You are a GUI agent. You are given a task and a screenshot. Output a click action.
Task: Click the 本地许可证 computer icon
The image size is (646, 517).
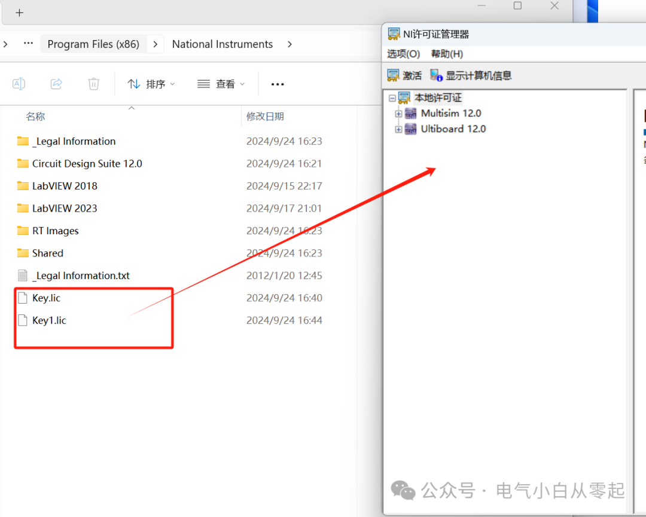(x=404, y=97)
